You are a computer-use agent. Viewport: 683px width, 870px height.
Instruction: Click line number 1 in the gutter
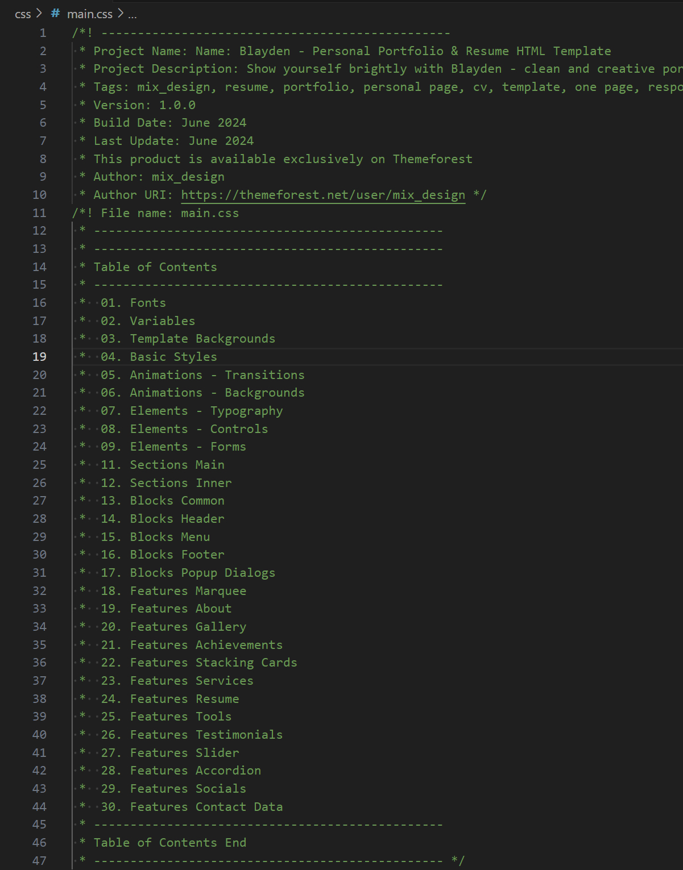coord(43,33)
